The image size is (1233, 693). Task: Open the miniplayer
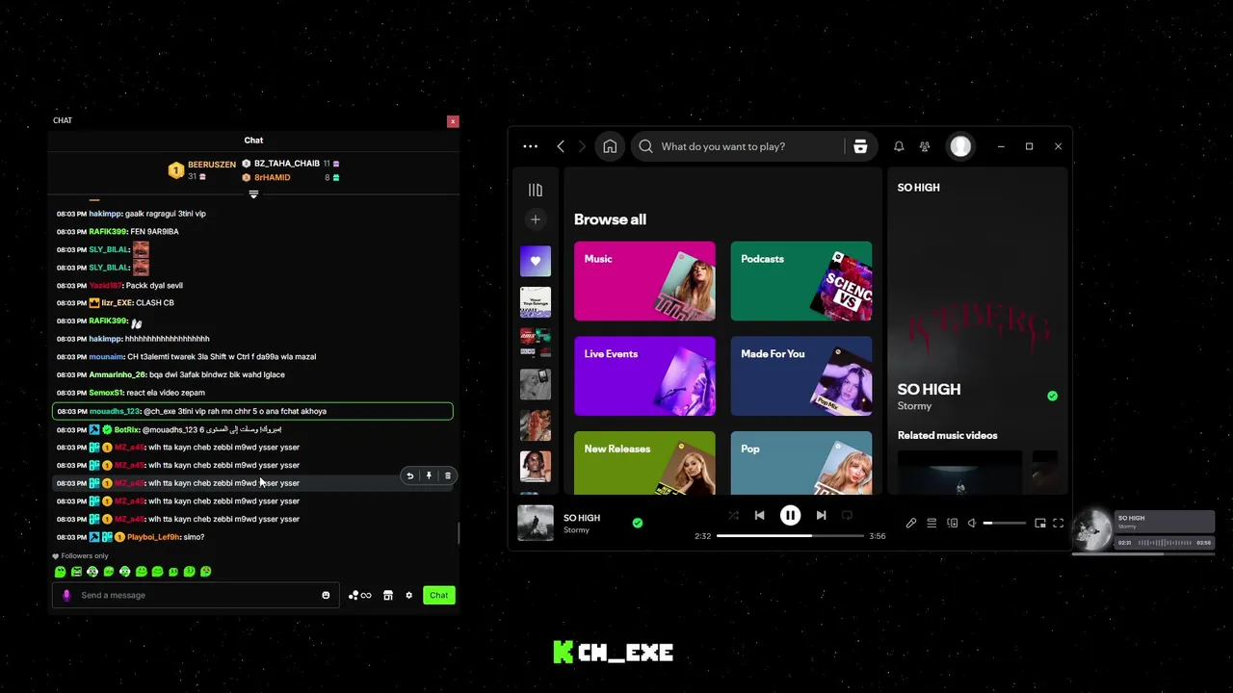(x=1040, y=523)
